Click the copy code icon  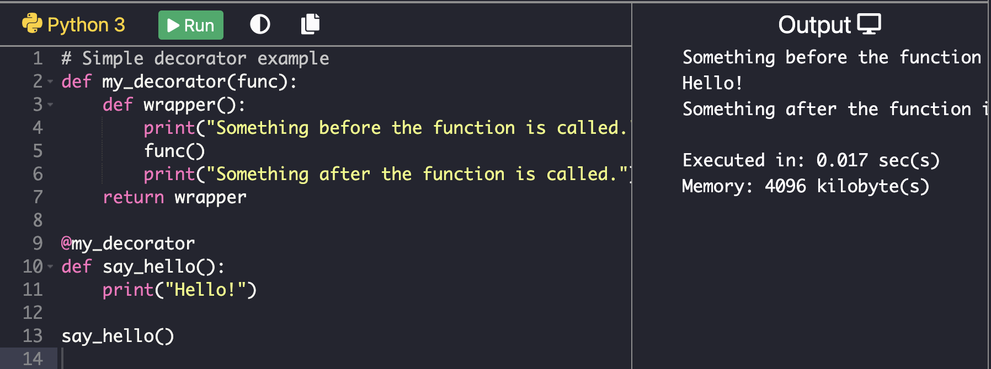pyautogui.click(x=310, y=24)
